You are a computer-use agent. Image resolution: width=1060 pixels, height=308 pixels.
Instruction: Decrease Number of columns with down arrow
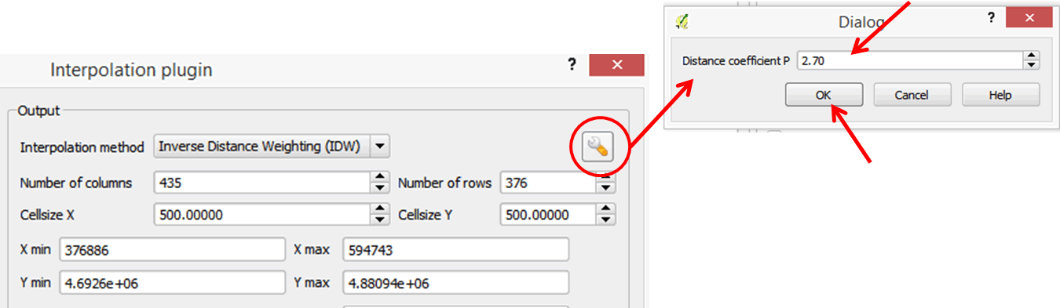[x=379, y=188]
